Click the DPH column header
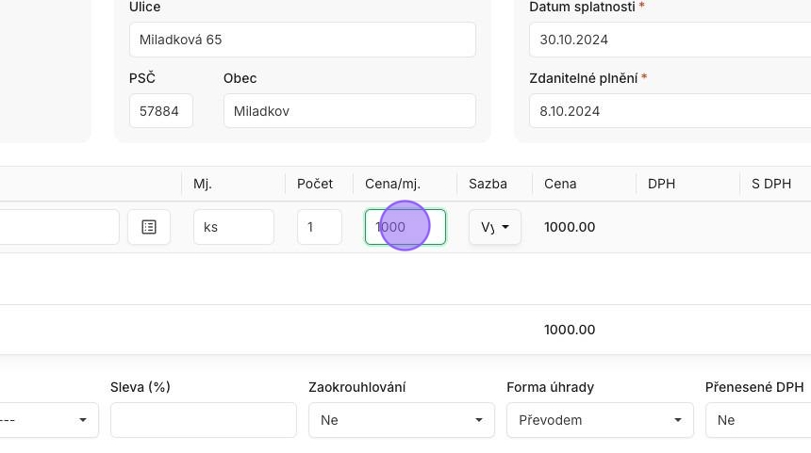Viewport: 811px width, 453px height. click(661, 184)
